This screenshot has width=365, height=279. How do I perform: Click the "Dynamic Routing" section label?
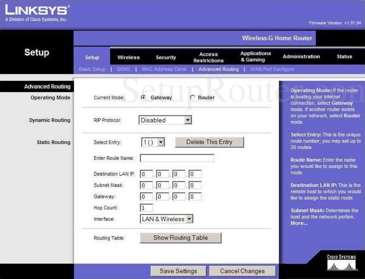50,120
